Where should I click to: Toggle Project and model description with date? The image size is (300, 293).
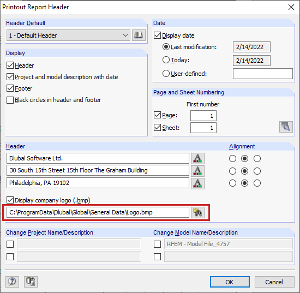click(10, 77)
